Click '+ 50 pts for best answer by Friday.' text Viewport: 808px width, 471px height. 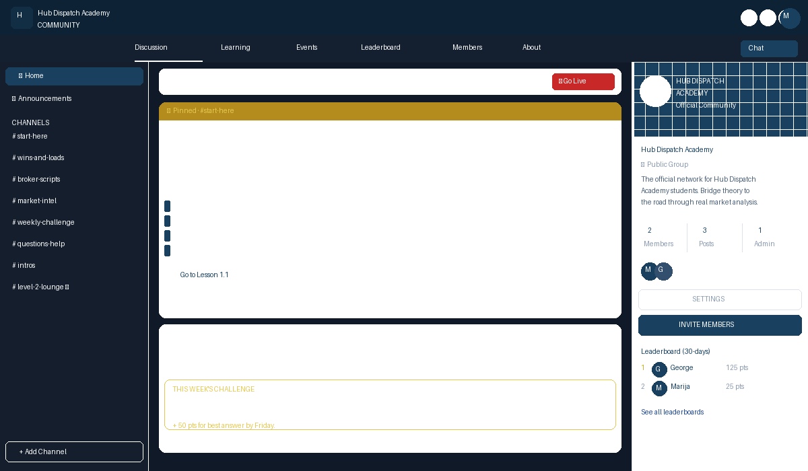(x=224, y=425)
